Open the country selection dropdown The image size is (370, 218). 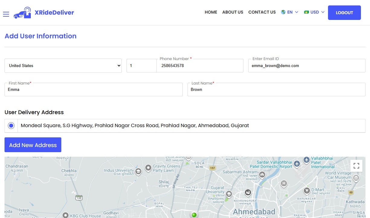63,66
